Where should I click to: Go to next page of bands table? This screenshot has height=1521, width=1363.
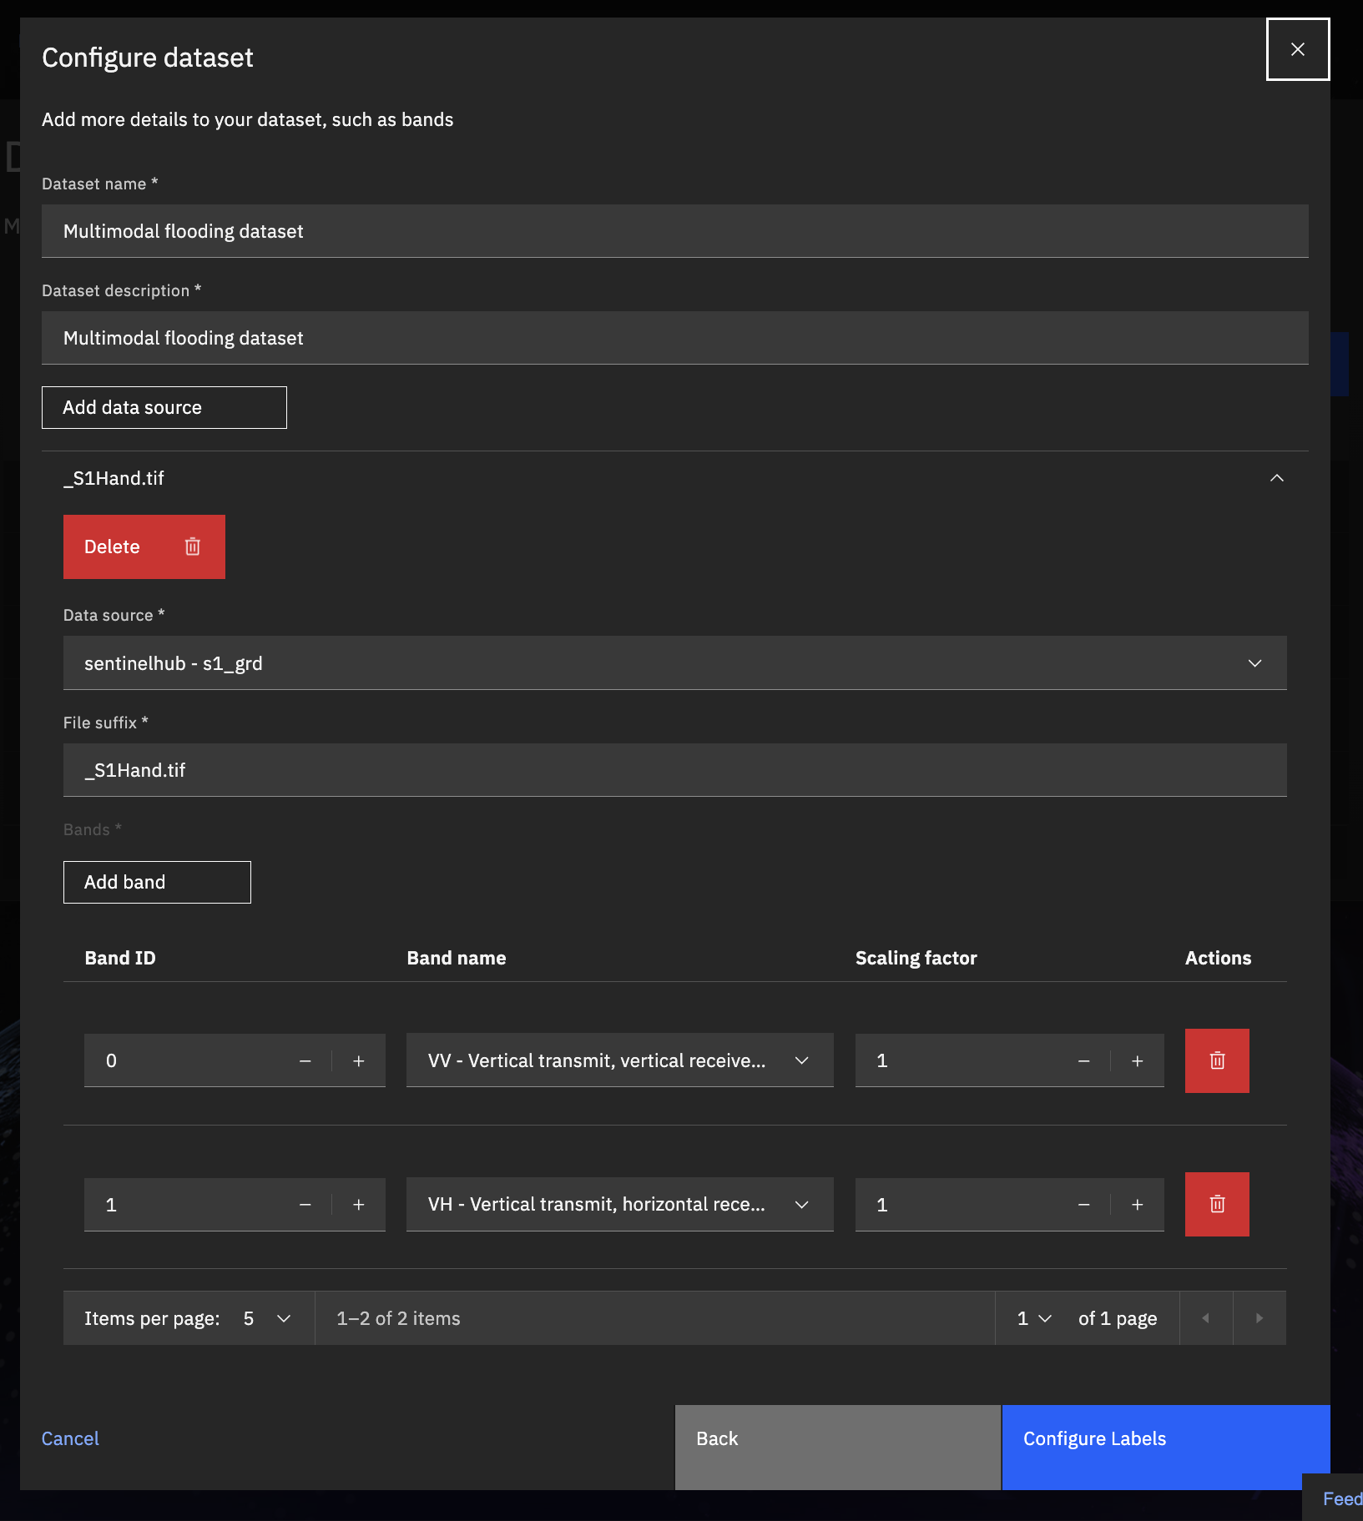(x=1259, y=1318)
